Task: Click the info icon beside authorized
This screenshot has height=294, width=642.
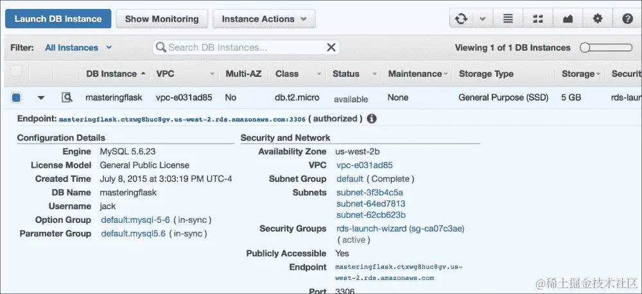Action: pos(372,118)
